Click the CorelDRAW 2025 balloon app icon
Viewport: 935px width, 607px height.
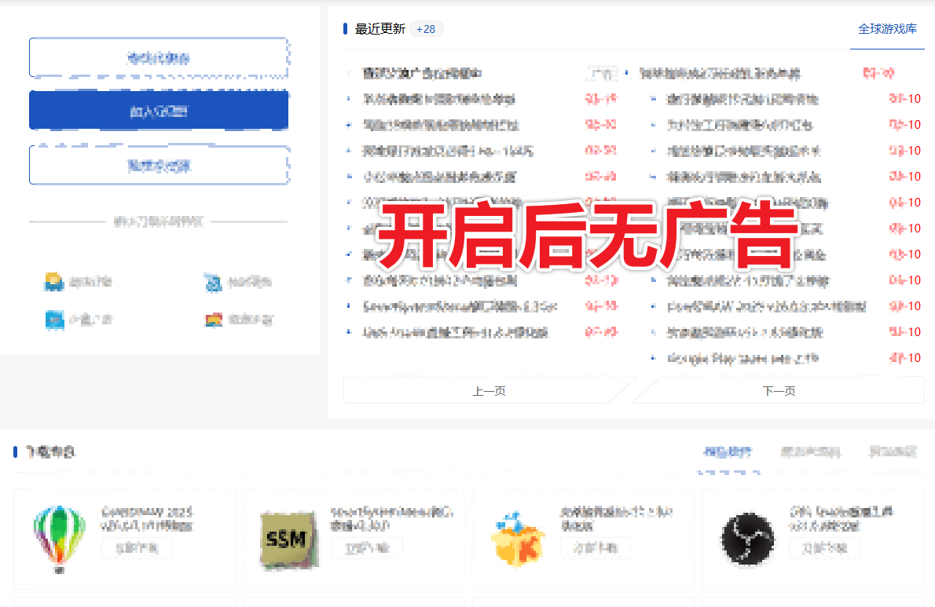click(x=59, y=539)
